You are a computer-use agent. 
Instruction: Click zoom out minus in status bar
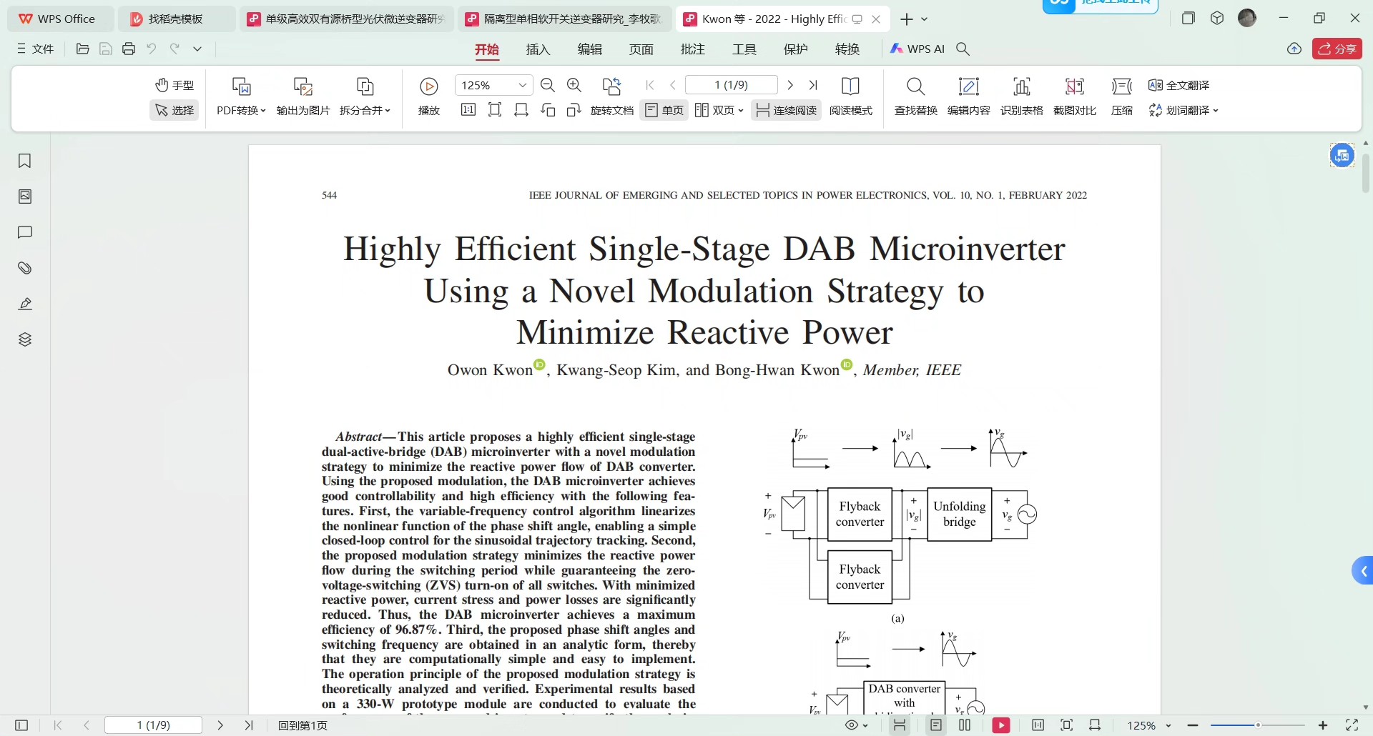pyautogui.click(x=1192, y=725)
